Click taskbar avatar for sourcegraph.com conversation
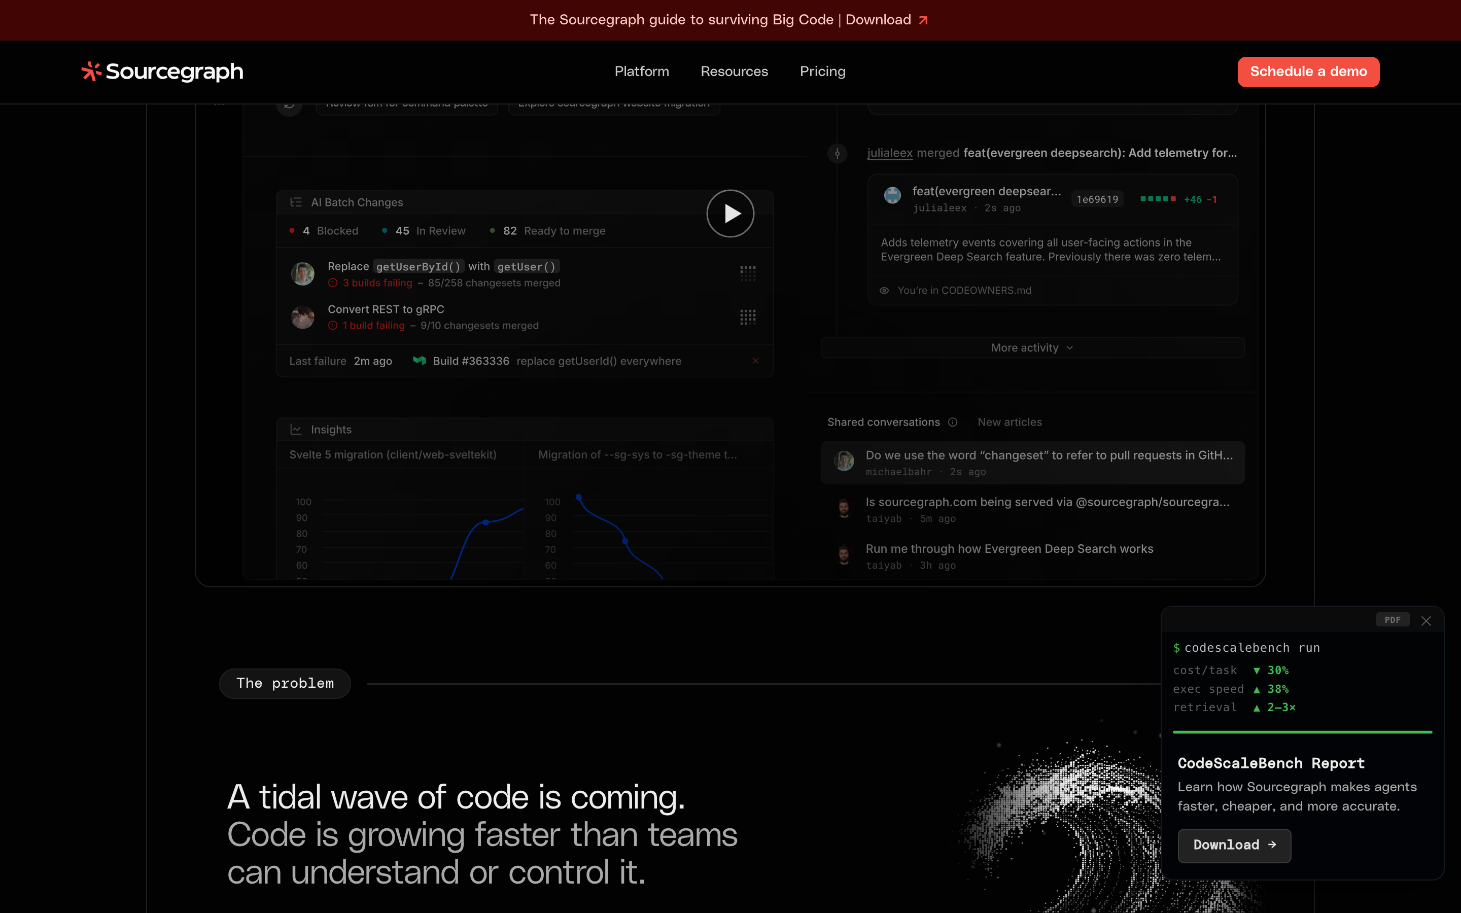Image resolution: width=1461 pixels, height=913 pixels. (x=844, y=508)
